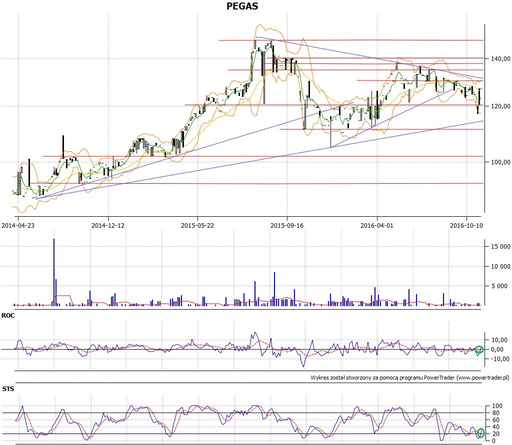
Task: Click the ROC 0,00 axis label
Action: pyautogui.click(x=497, y=350)
